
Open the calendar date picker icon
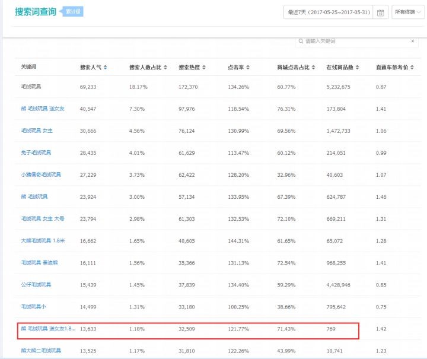point(380,12)
